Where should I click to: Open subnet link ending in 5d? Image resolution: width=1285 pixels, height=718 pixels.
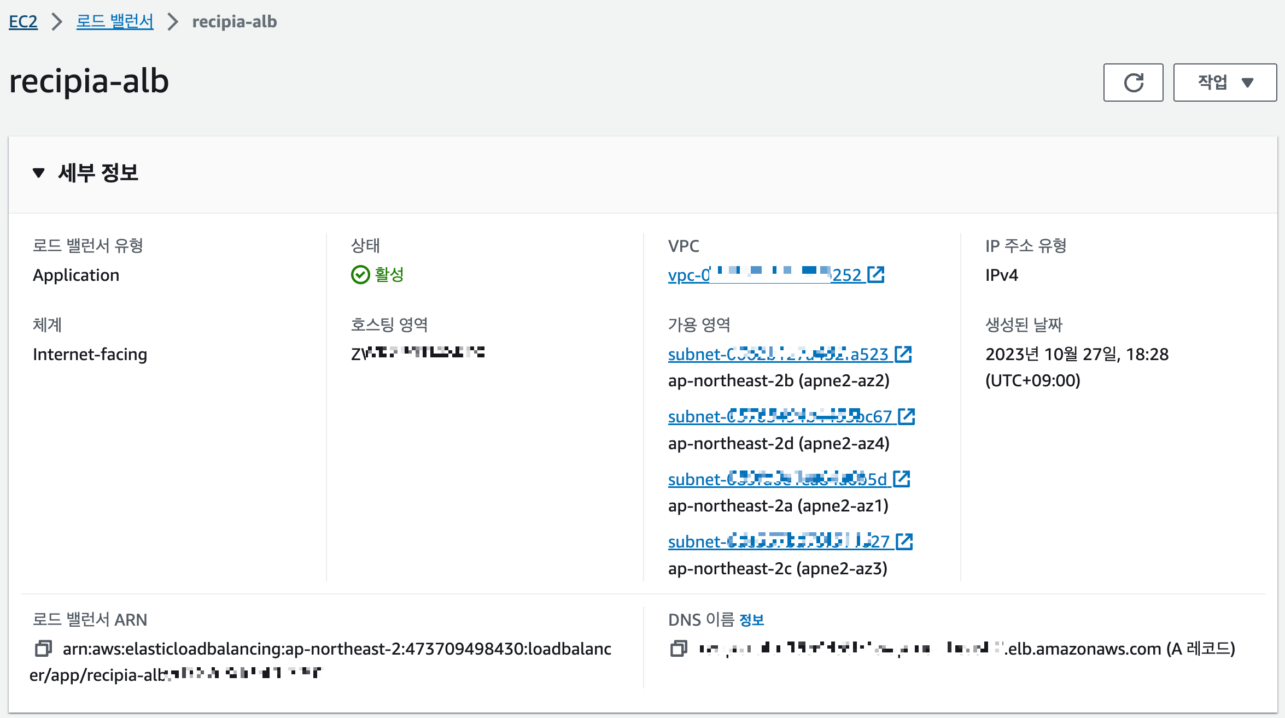(776, 479)
